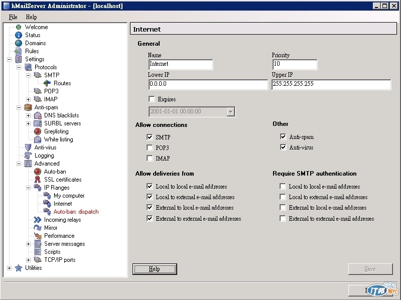Click the SSL certificates ribbon icon
The image size is (401, 300).
pyautogui.click(x=38, y=180)
